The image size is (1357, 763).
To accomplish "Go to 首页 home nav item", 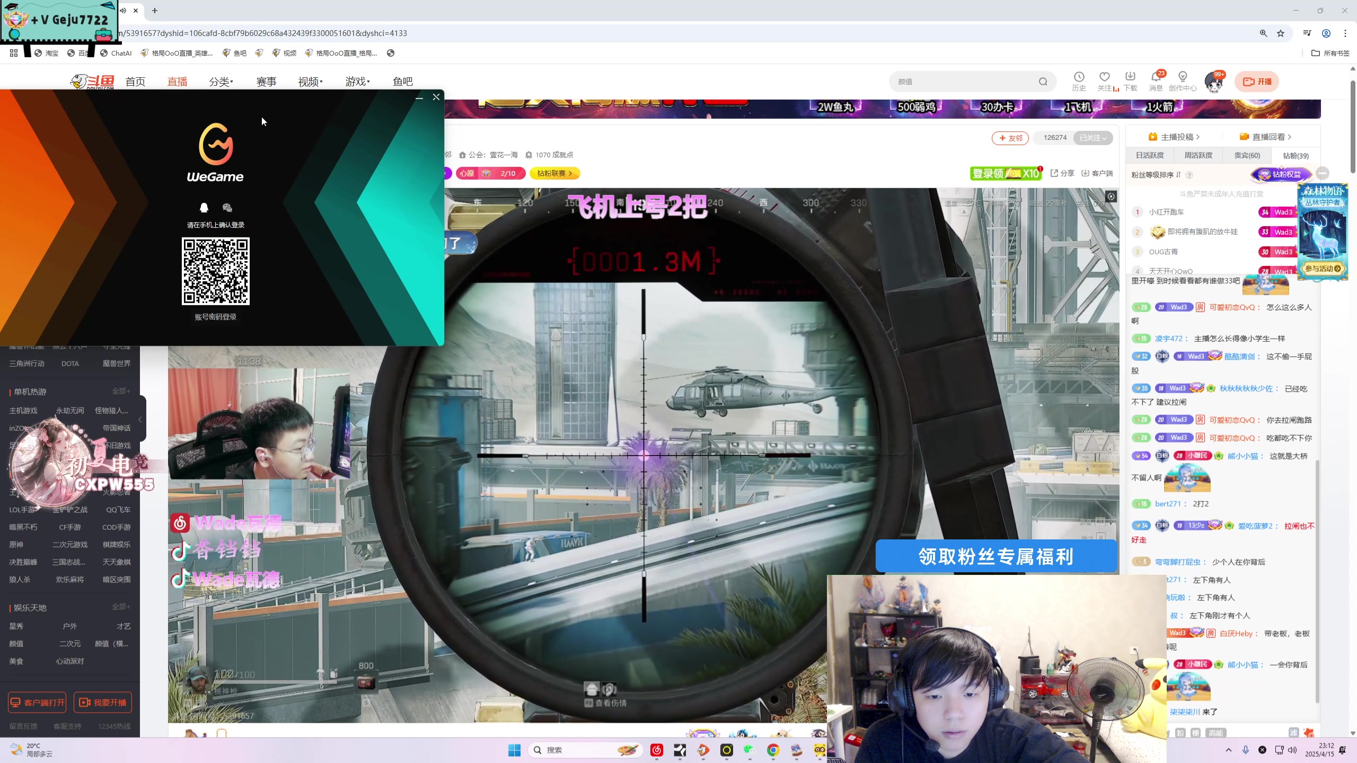I will click(135, 82).
